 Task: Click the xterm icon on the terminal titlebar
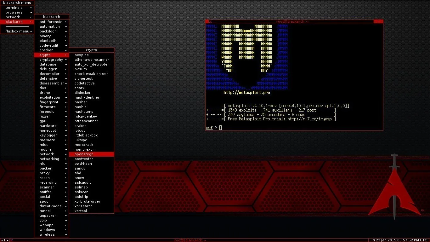[x=210, y=21]
